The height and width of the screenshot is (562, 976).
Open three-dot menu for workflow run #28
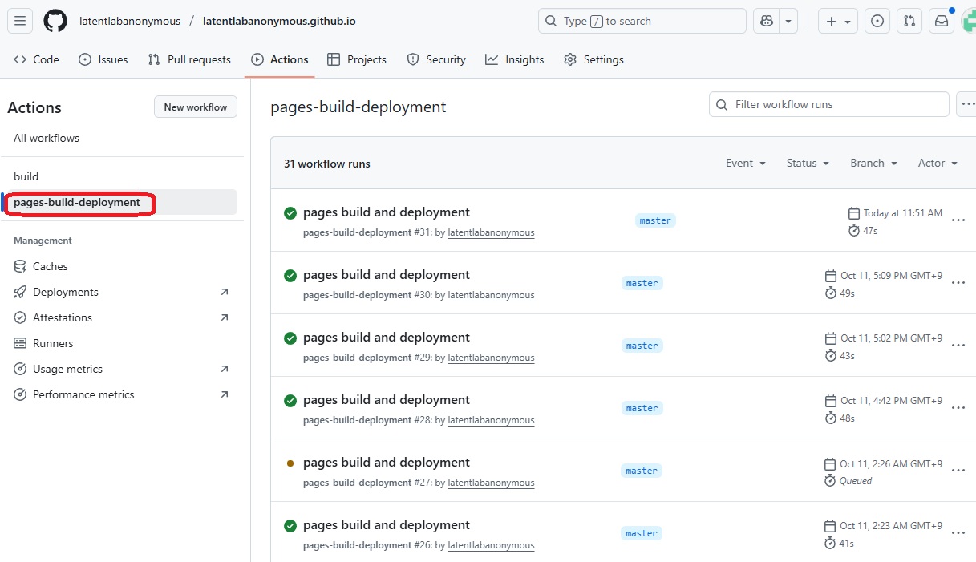958,407
